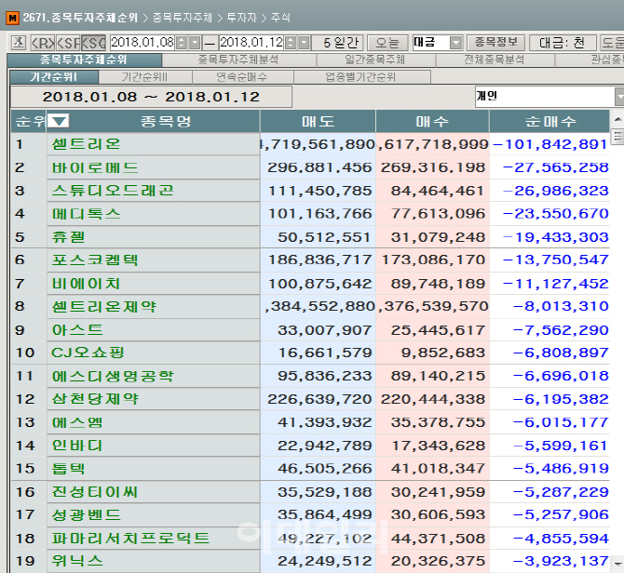Click the table scrollbar up arrow
Screen dimensions: 624x573
point(617,119)
